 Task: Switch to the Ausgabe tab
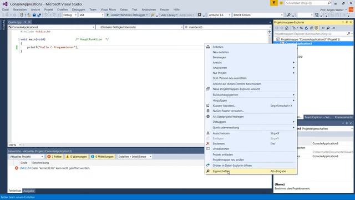tap(29, 191)
